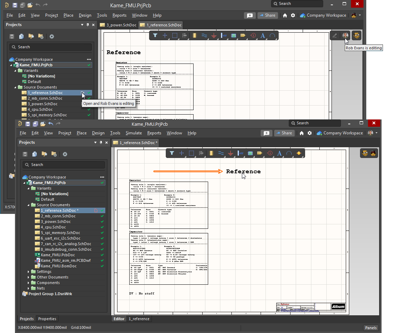Select 7_can_rc_i2c_analog.SchDoc in the front window's tree
The image size is (417, 333).
66,244
